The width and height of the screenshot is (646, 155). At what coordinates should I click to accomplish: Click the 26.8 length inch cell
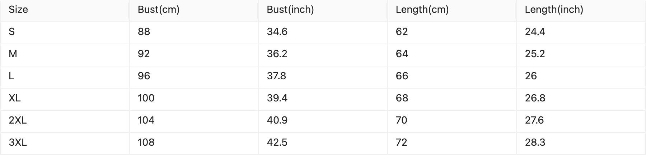[x=535, y=98]
